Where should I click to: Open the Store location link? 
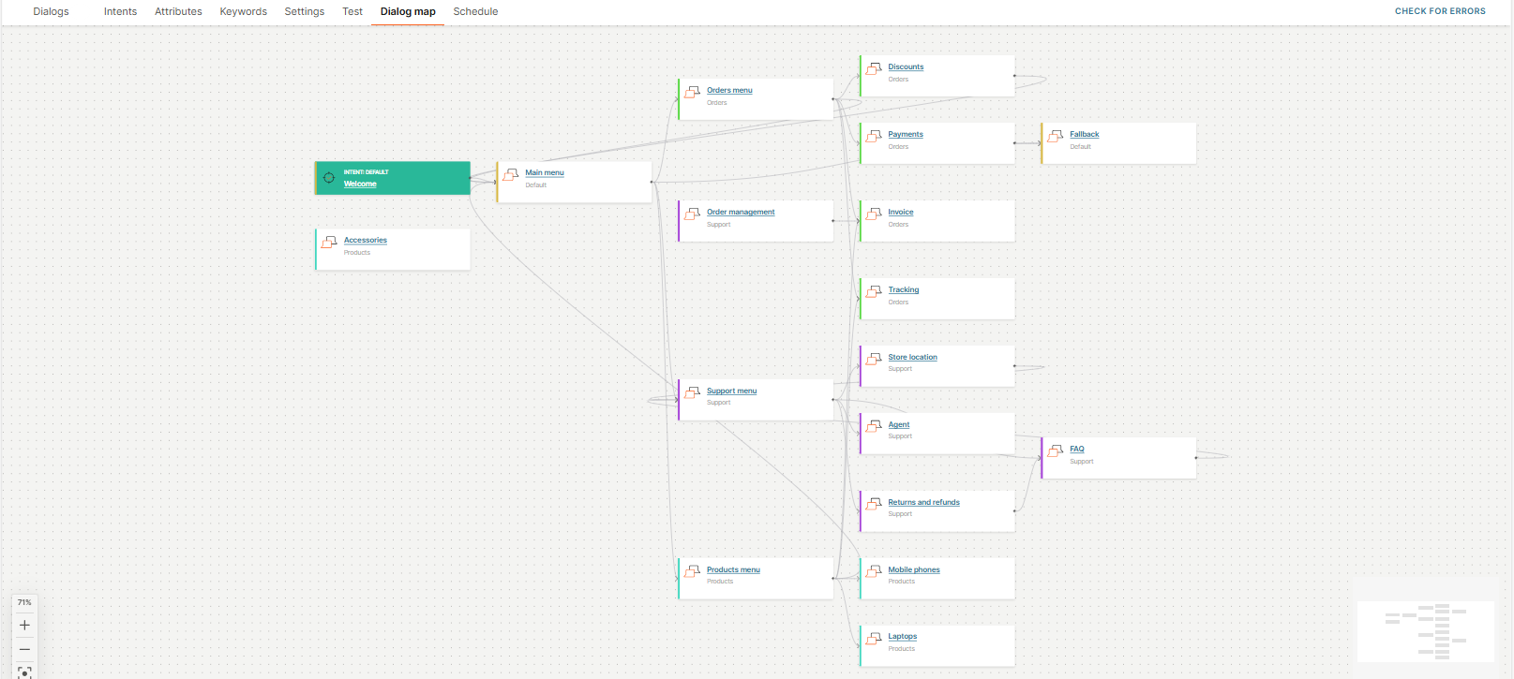click(913, 357)
